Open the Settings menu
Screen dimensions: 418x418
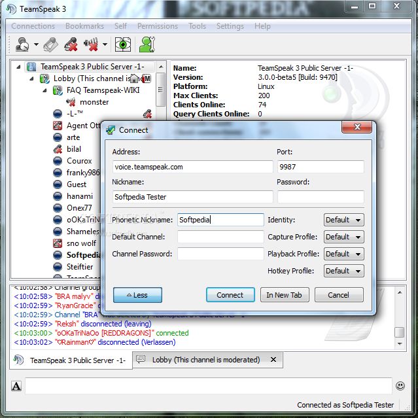(230, 26)
